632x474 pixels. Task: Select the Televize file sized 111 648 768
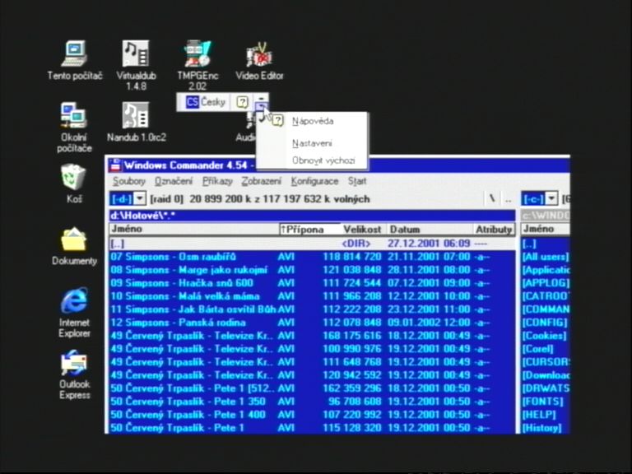pyautogui.click(x=312, y=362)
